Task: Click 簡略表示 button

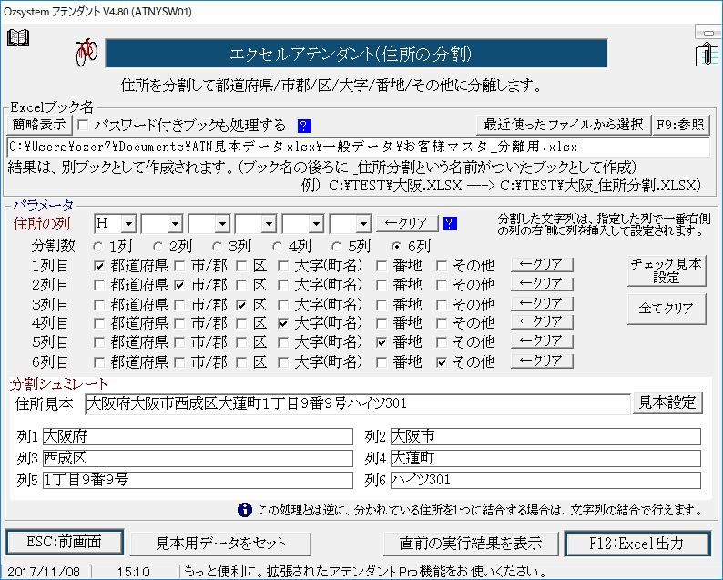Action: [39, 125]
